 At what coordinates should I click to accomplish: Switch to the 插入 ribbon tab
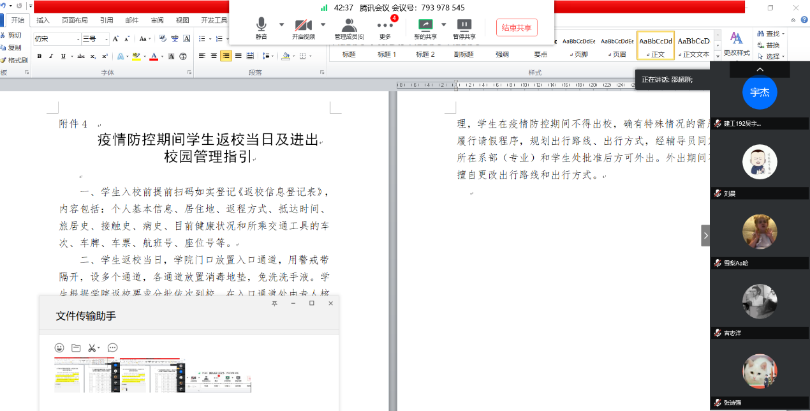pos(43,20)
